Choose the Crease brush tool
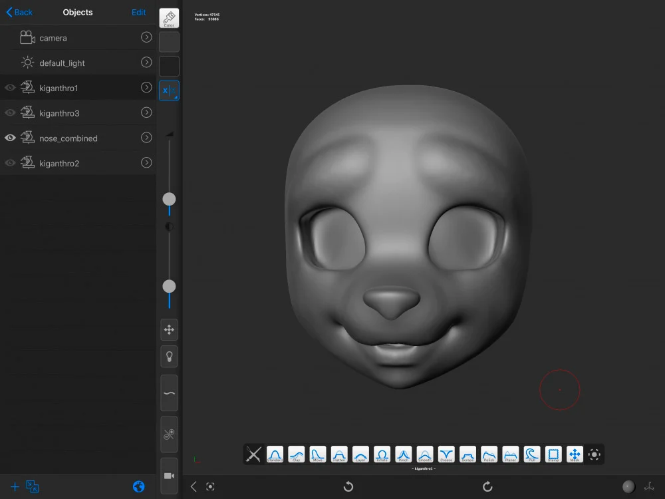 pos(445,454)
